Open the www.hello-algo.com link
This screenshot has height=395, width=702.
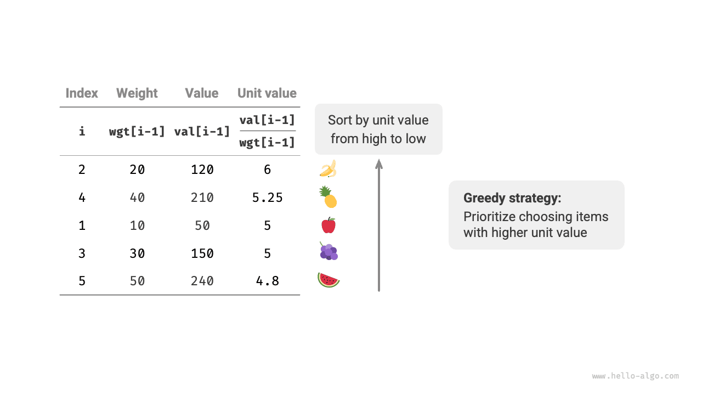coord(635,376)
